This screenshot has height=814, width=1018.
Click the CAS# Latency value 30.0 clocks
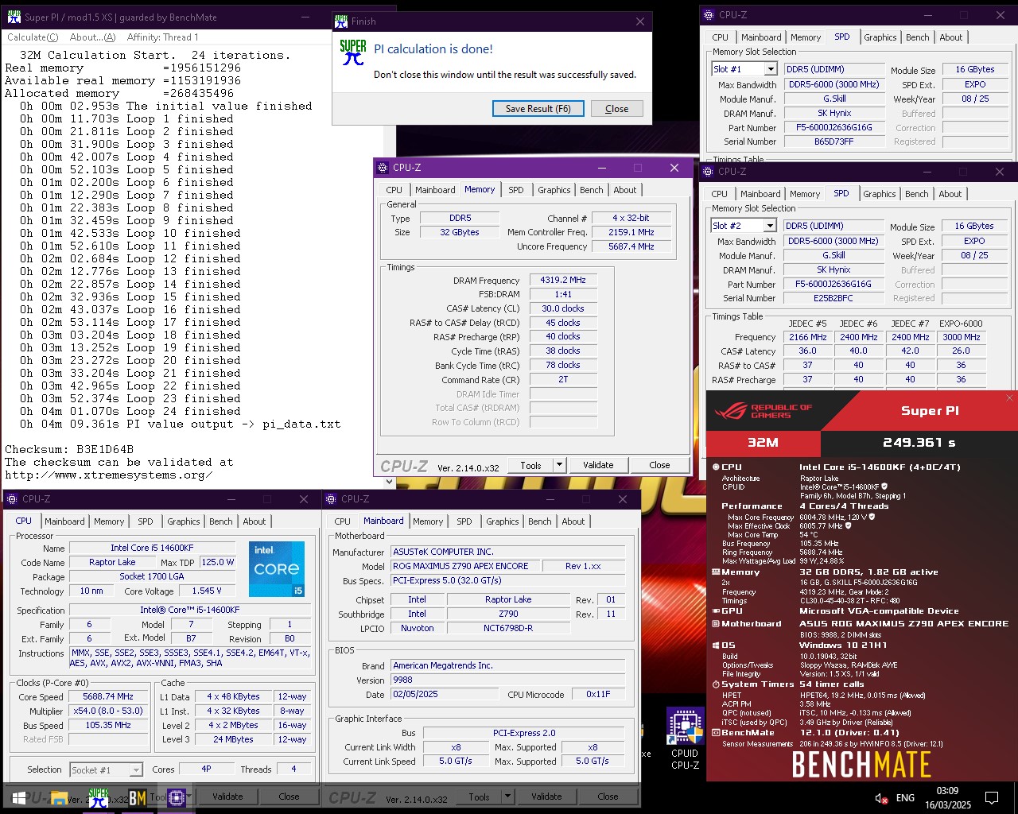[x=563, y=309]
